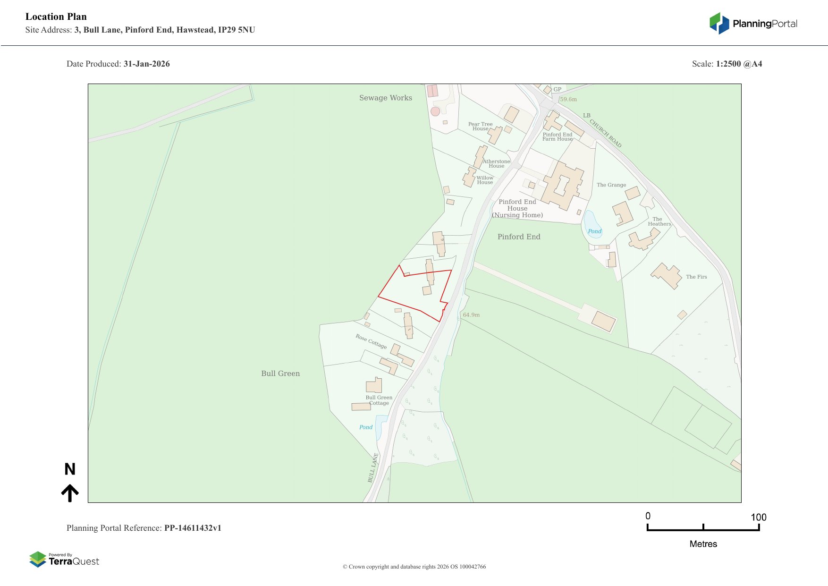The height and width of the screenshot is (586, 828).
Task: Click the Bull Green map label
Action: click(280, 374)
